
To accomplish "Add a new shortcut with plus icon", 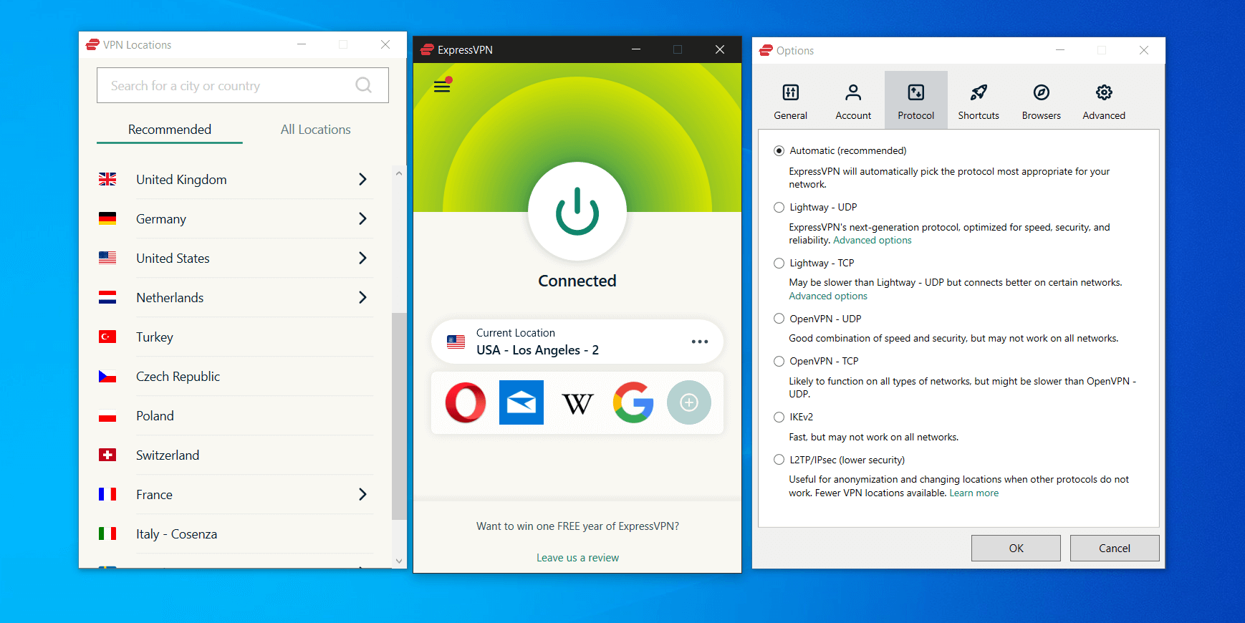I will (689, 402).
